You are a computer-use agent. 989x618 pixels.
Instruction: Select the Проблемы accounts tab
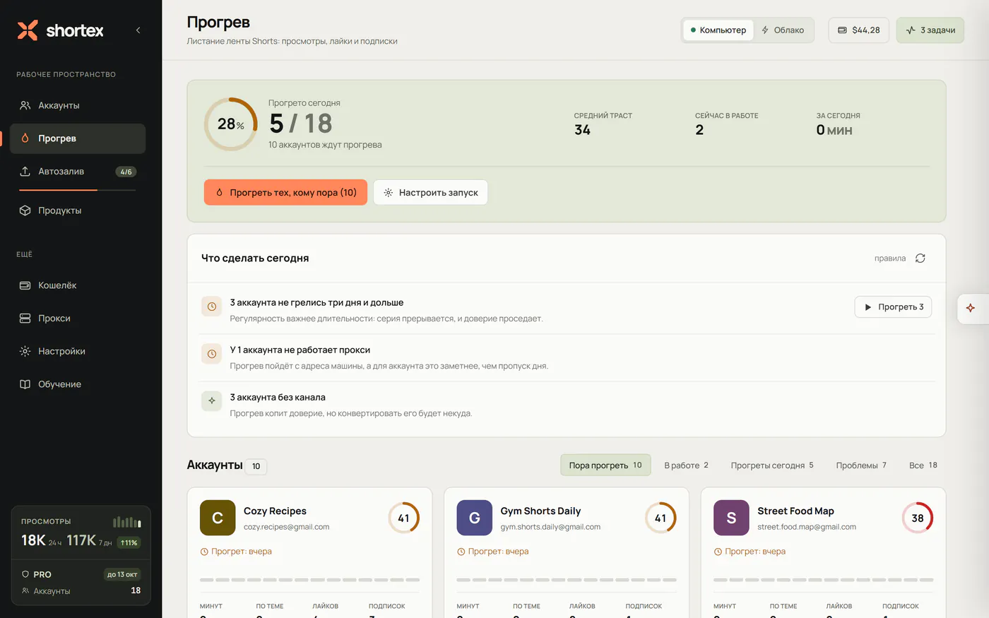click(x=861, y=465)
